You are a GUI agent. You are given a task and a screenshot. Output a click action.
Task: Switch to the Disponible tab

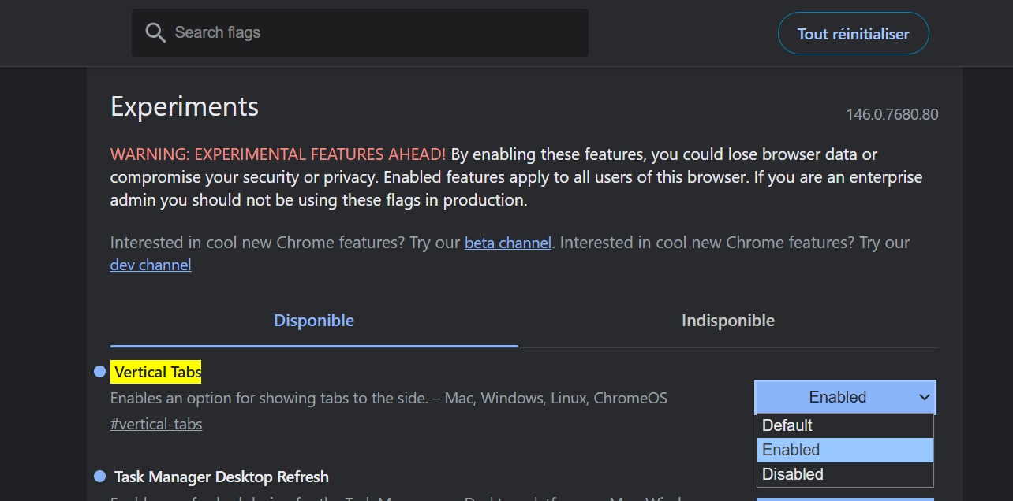pos(313,321)
